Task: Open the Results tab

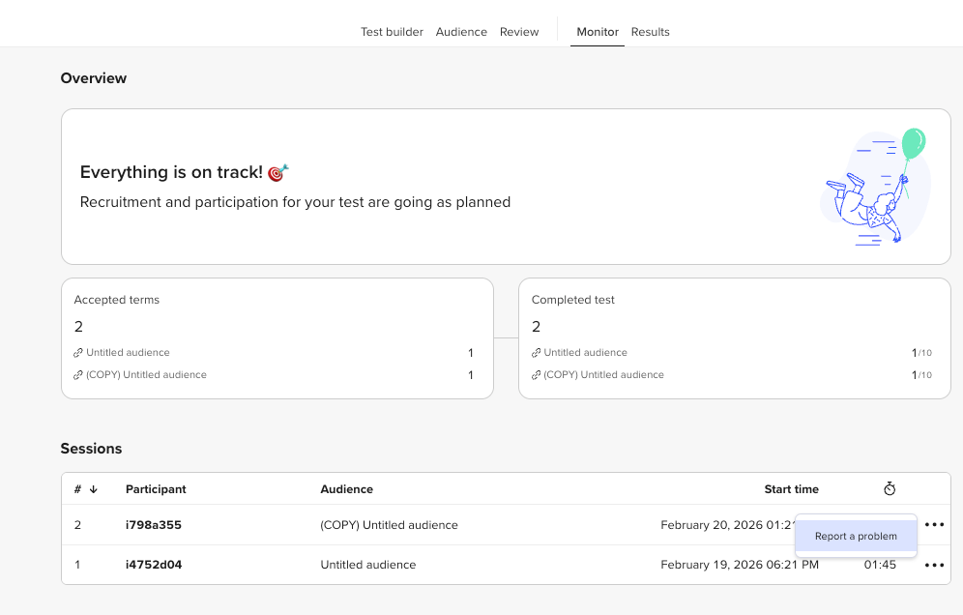Action: tap(651, 32)
